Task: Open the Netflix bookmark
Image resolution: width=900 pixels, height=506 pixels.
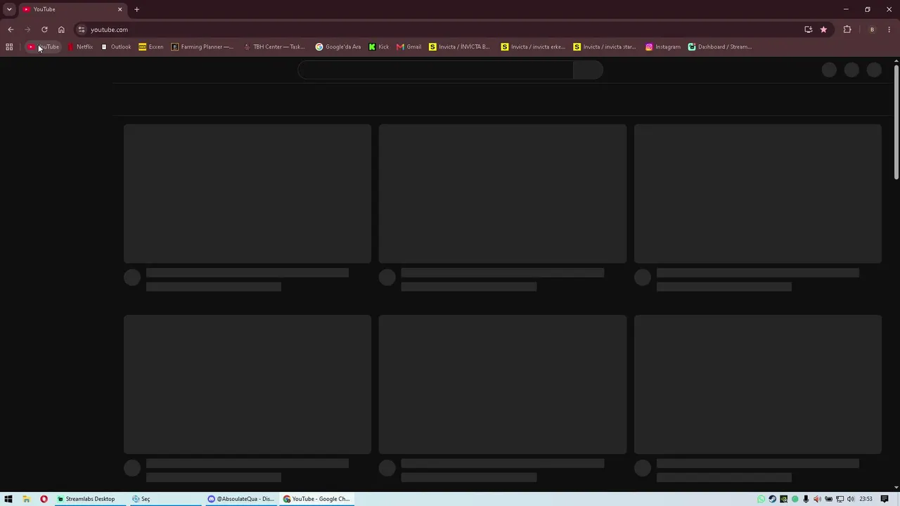Action: (79, 47)
